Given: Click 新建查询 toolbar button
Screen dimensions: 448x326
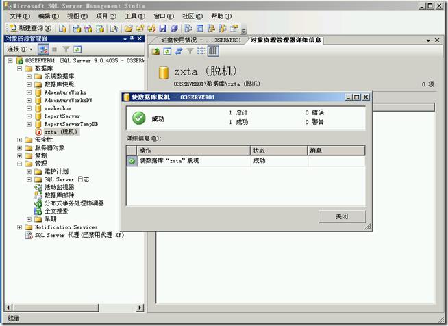Looking at the screenshot, I should tap(31, 28).
